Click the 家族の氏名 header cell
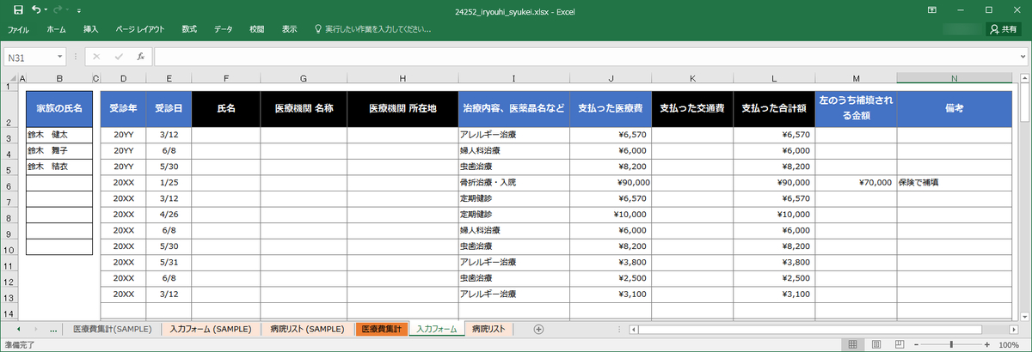This screenshot has height=352, width=1032. click(59, 109)
